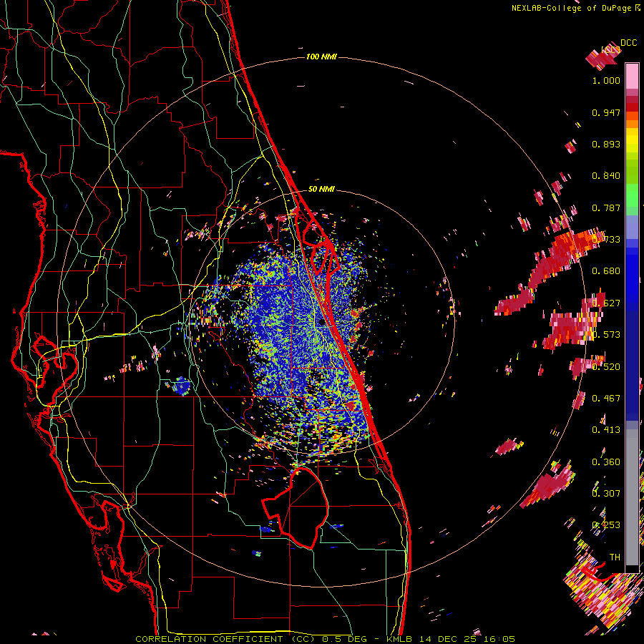Click the KMLB station identifier in the caption
The image size is (644, 644).
pos(401,639)
